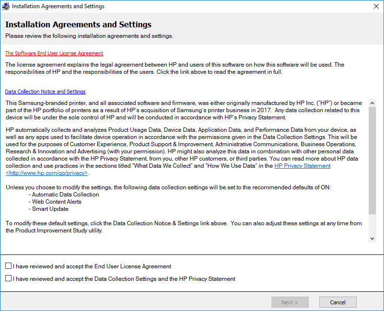Image resolution: width=384 pixels, height=311 pixels.
Task: Follow the HP Privacy Statement hyperlink
Action: click(302, 166)
